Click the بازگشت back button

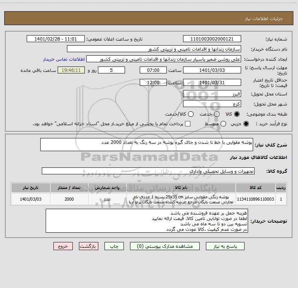click(x=89, y=246)
